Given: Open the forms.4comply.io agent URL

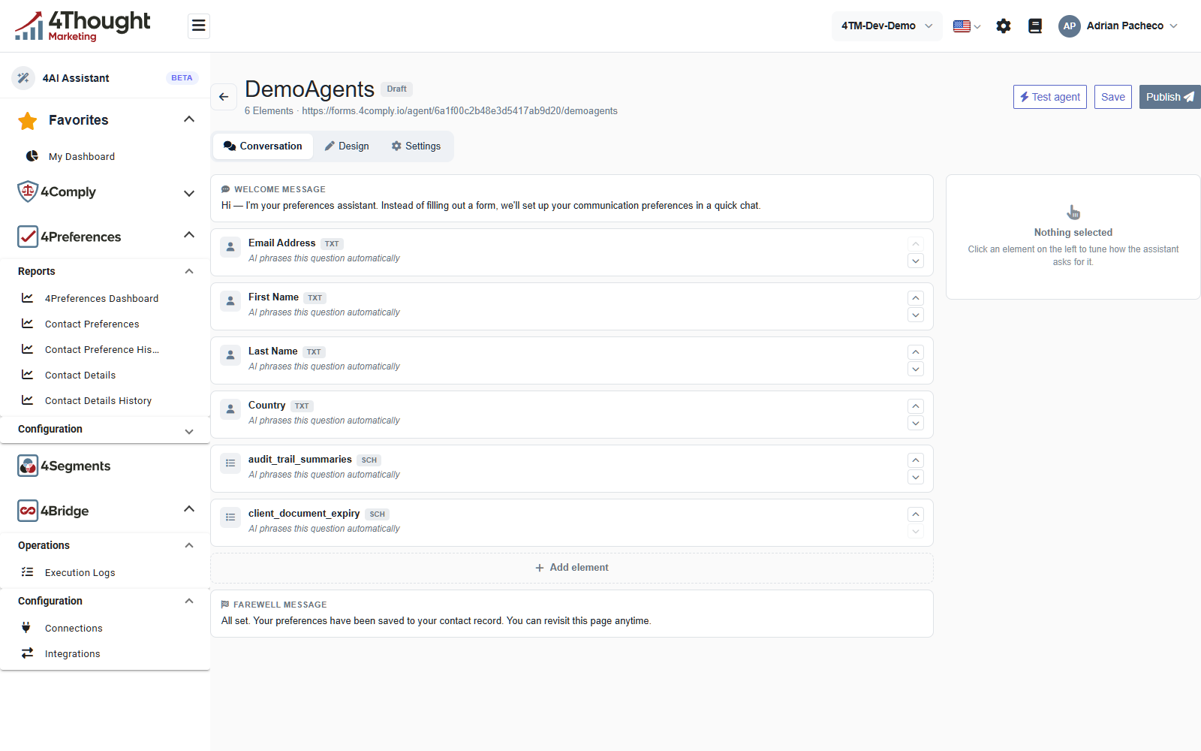Looking at the screenshot, I should (x=459, y=111).
